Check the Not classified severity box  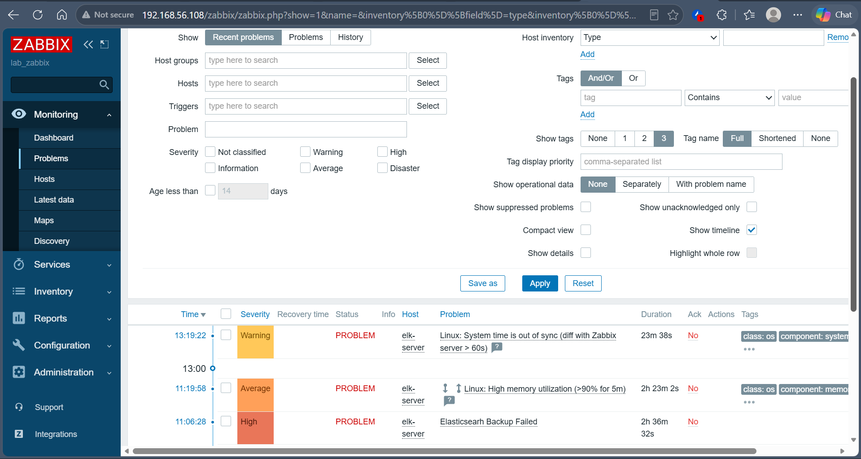pyautogui.click(x=210, y=152)
